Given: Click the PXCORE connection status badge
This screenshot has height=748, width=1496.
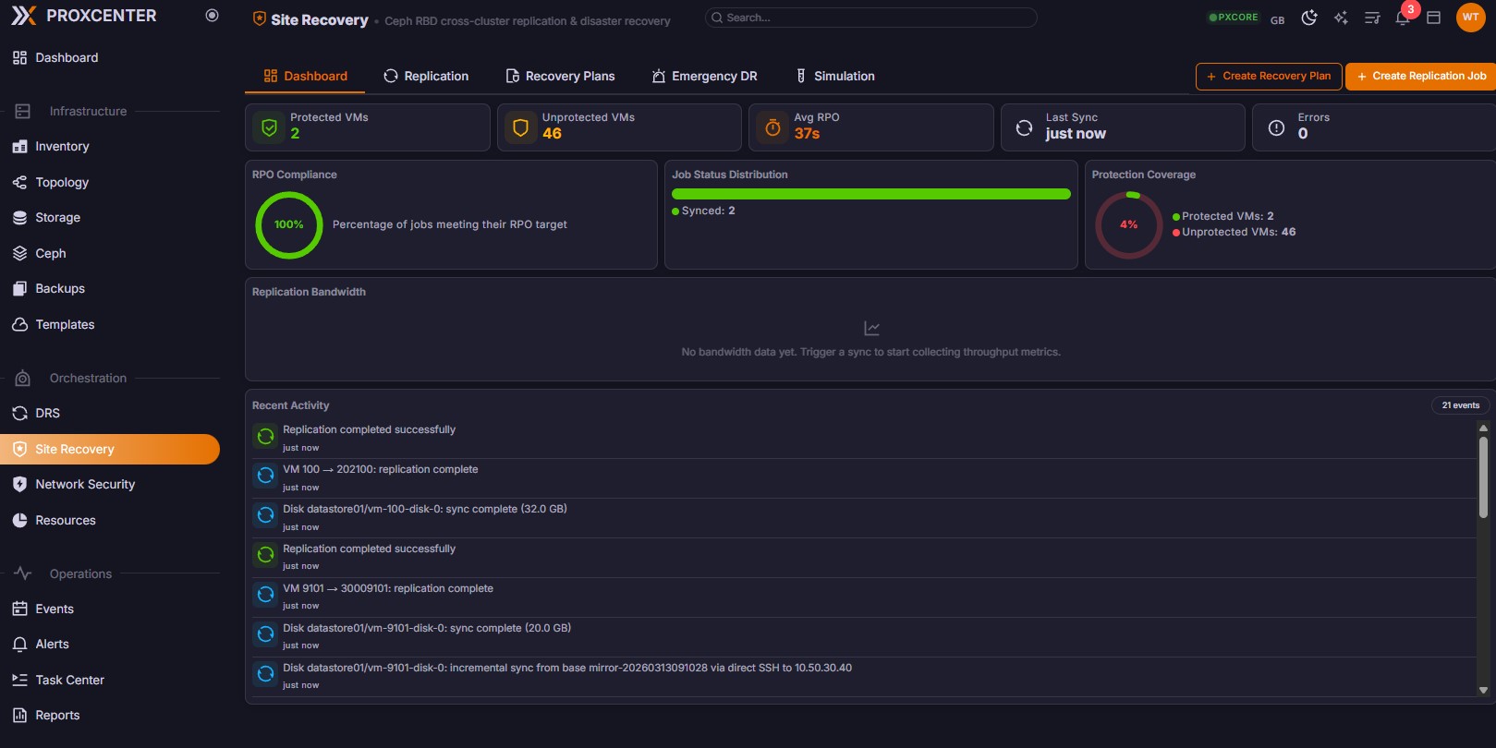Looking at the screenshot, I should (1234, 18).
